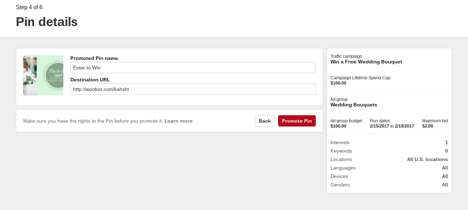The image size is (468, 210).
Task: Click the Run dates label
Action: pos(380,121)
